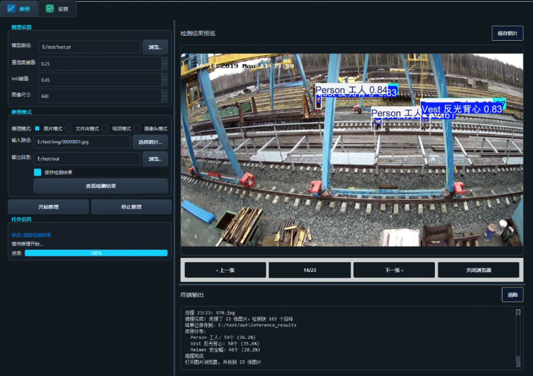Click the Person 工人: 59个 (36.2%) line
Screen dimensions: 533x376
pyautogui.click(x=223, y=337)
